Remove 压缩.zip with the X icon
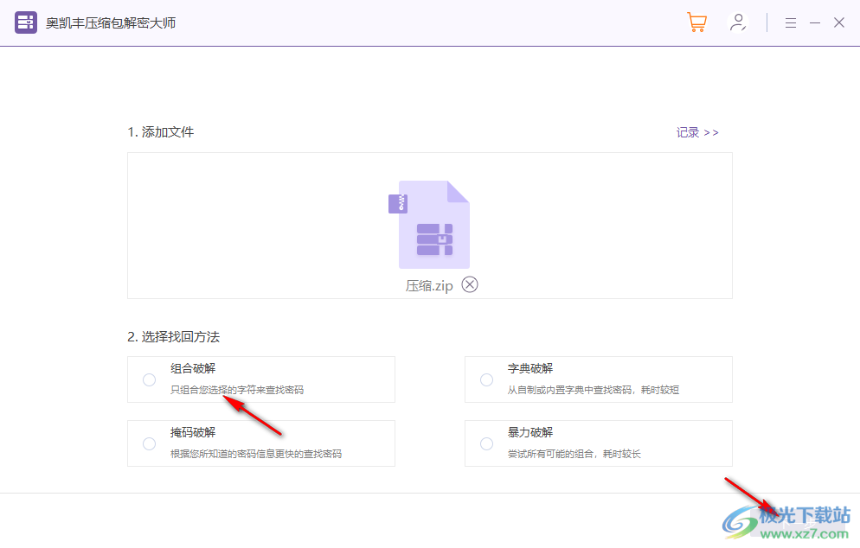860x548 pixels. 470,284
